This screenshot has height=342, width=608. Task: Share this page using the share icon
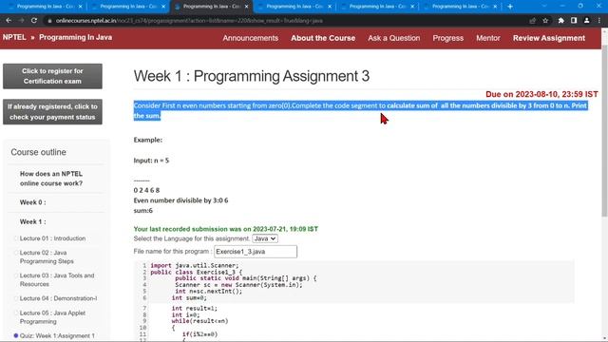pyautogui.click(x=532, y=21)
